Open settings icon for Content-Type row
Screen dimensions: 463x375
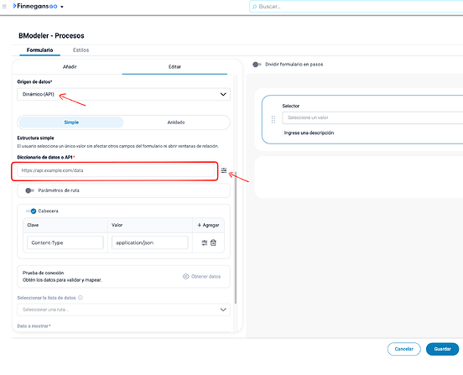click(205, 242)
